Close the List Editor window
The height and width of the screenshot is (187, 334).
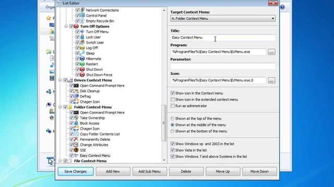point(273,3)
